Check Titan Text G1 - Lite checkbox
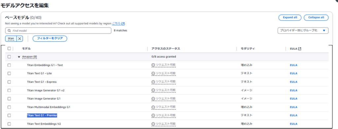The image size is (338, 129). pos(9,73)
